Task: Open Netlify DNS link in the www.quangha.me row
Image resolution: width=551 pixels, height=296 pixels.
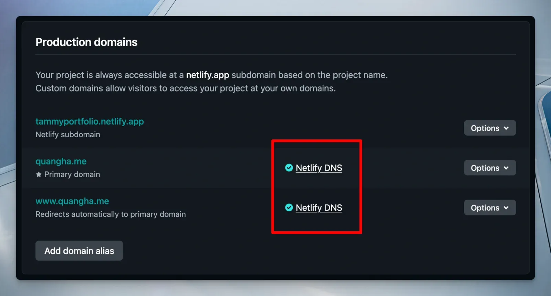Action: coord(319,208)
